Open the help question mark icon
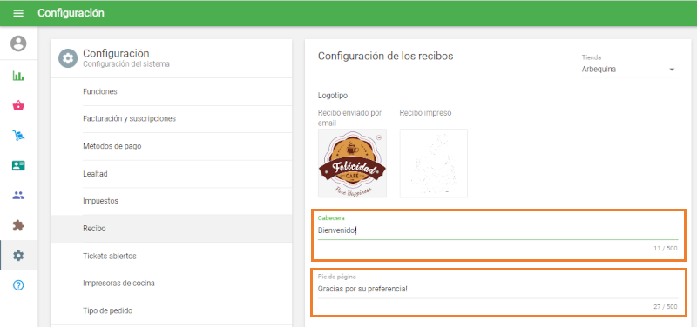Screen dimensions: 697x327 pos(18,285)
